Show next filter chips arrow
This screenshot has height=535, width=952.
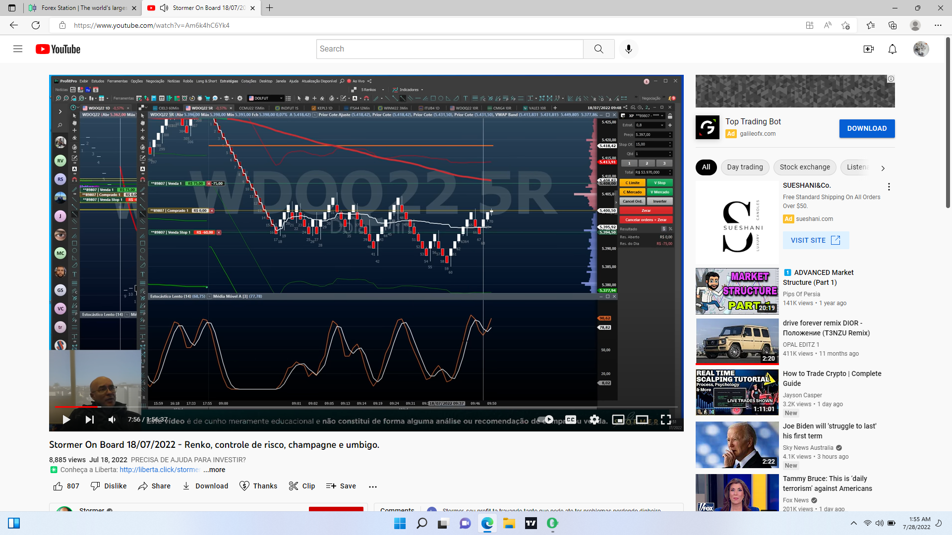883,168
